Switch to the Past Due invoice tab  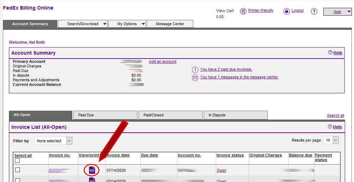click(105, 115)
